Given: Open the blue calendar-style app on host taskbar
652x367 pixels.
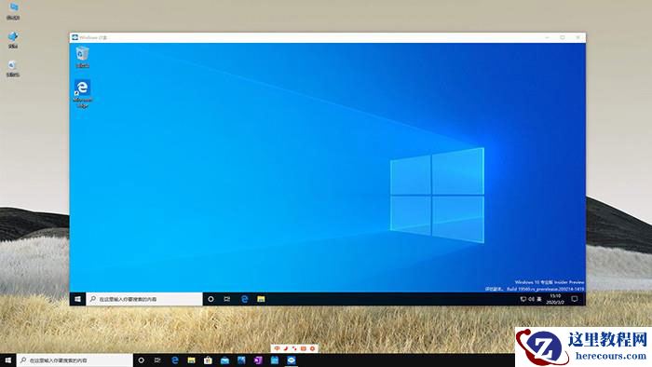Looking at the screenshot, I should 275,360.
